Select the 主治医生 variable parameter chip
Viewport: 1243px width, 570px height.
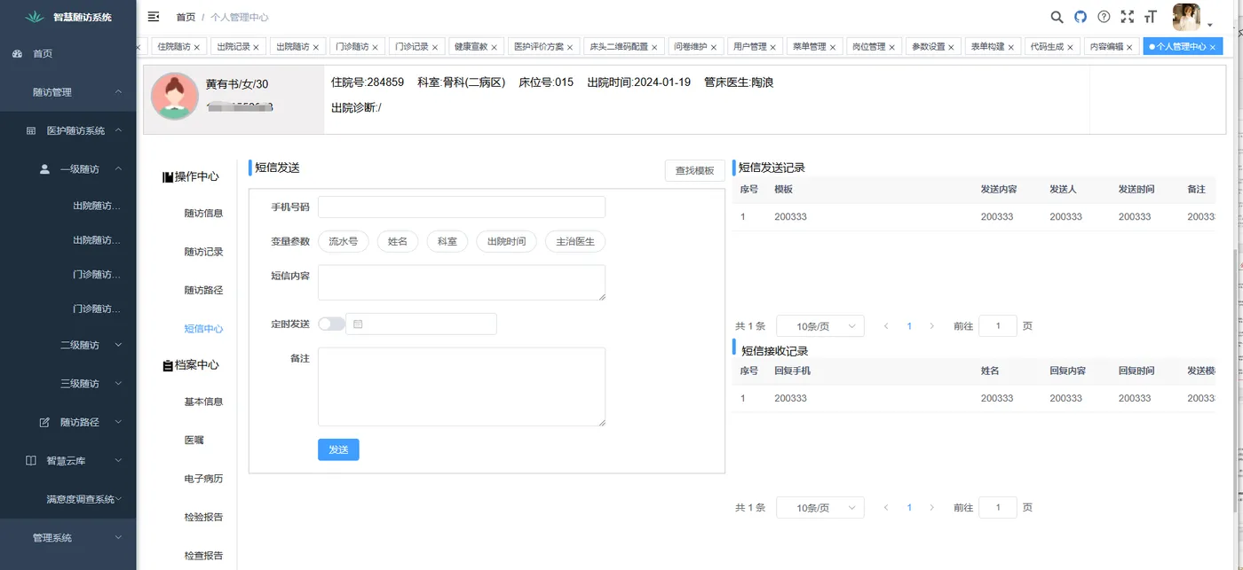coord(574,241)
